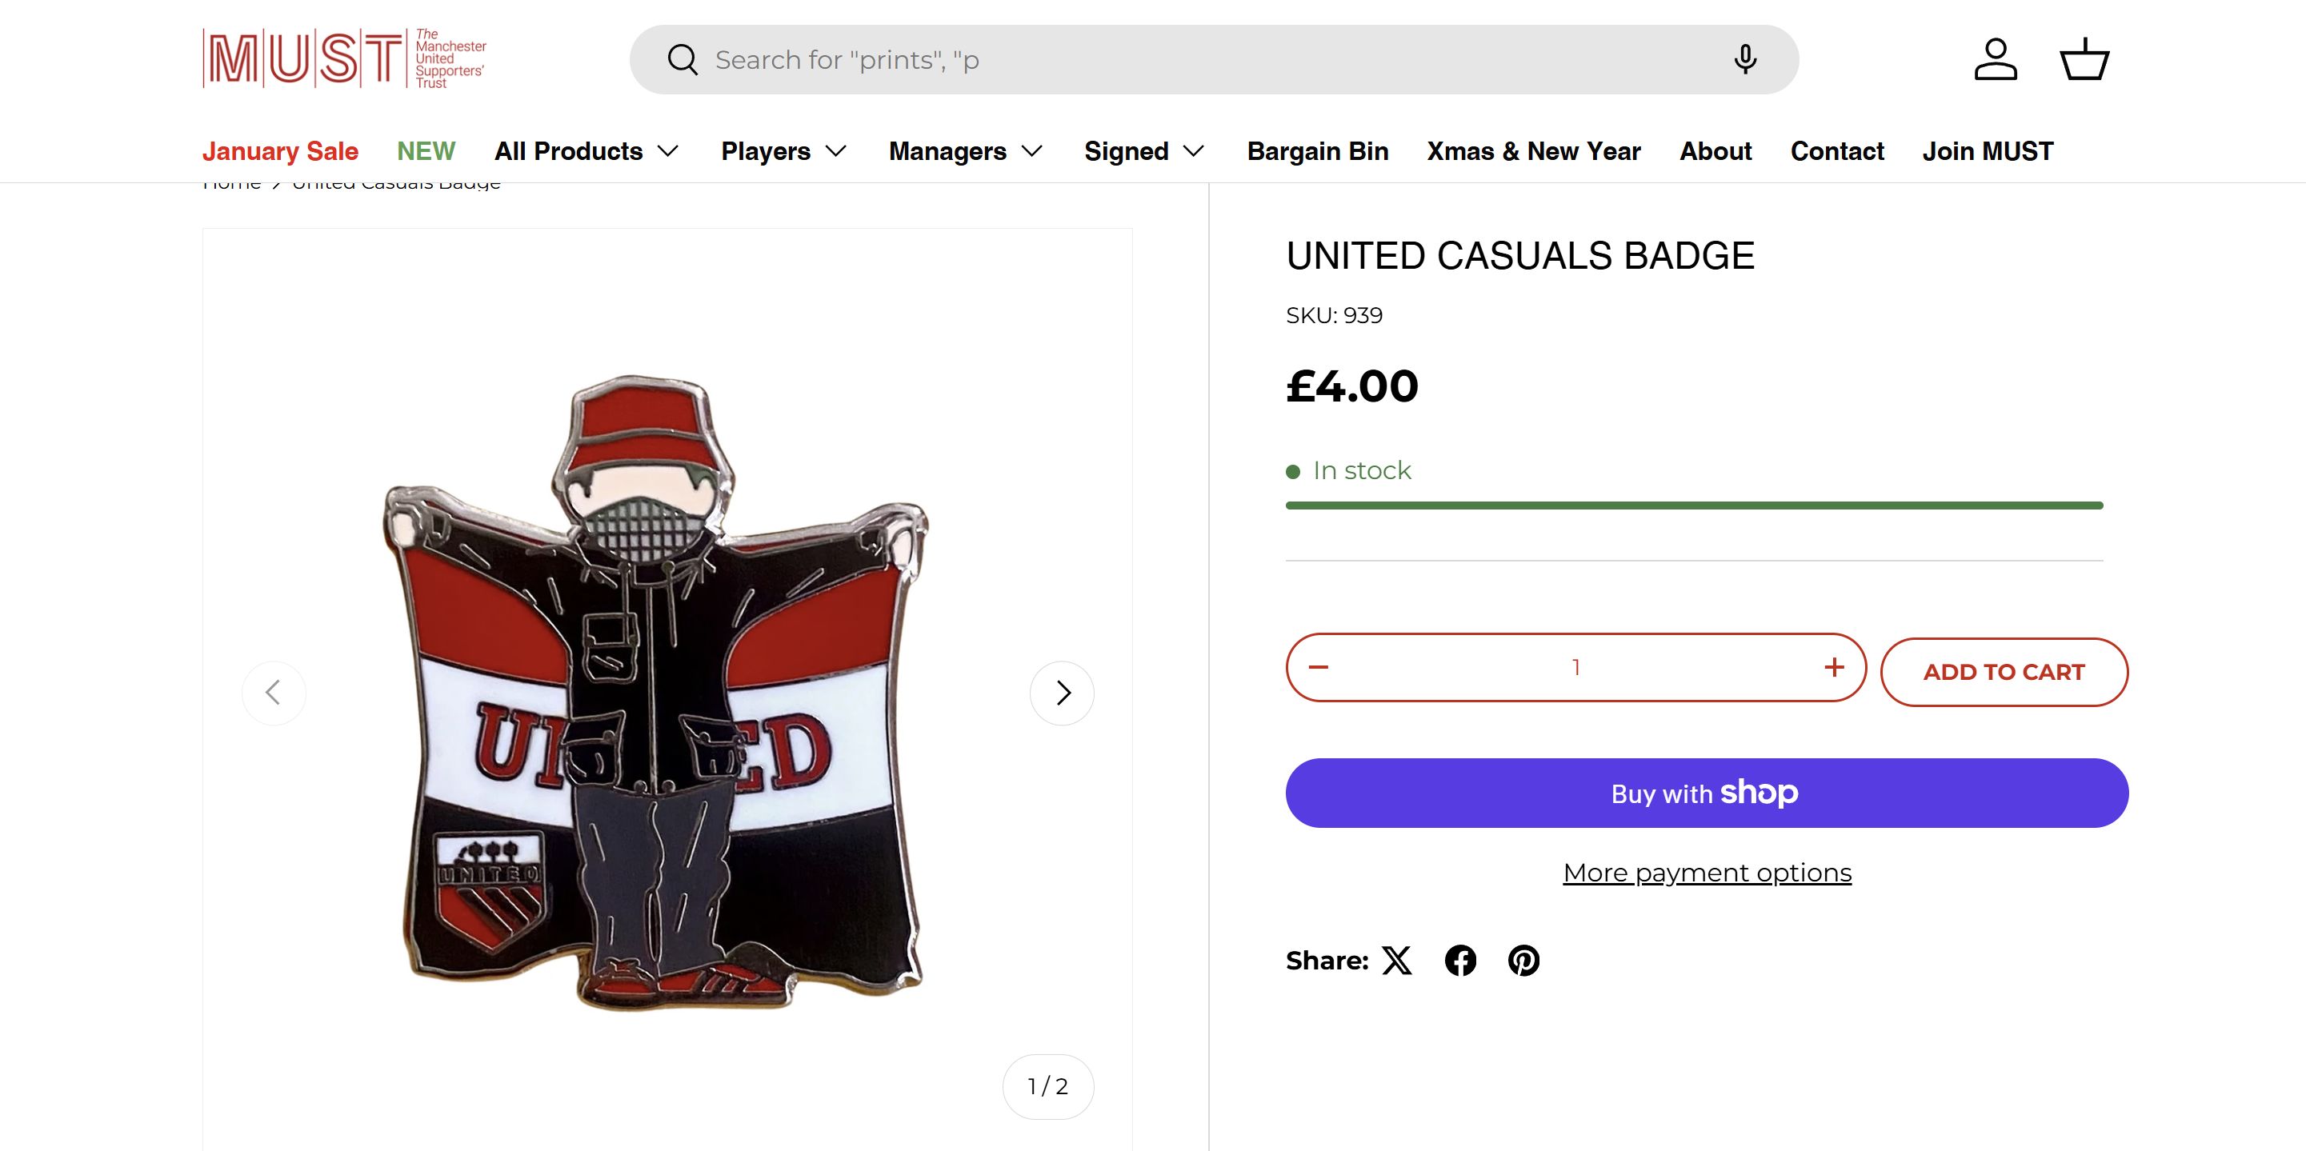
Task: Click the Add to Cart button
Action: 2004,672
